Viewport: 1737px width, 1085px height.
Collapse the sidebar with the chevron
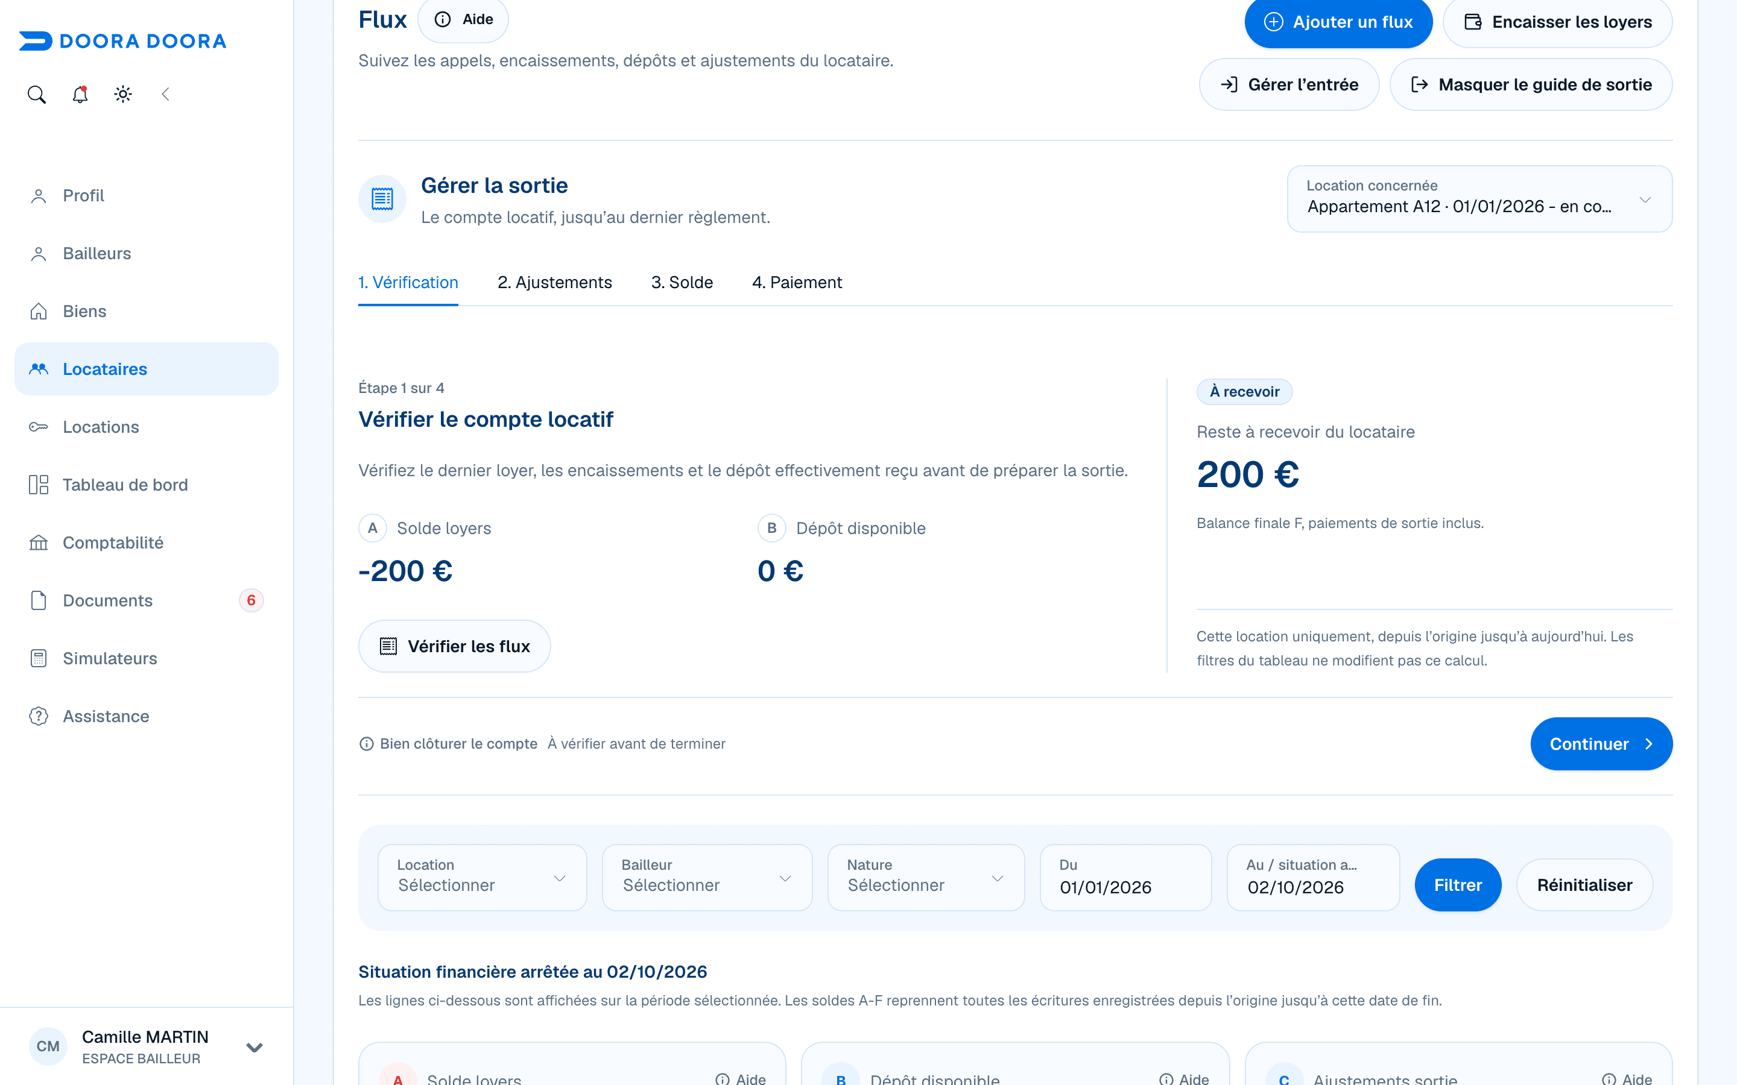tap(166, 94)
